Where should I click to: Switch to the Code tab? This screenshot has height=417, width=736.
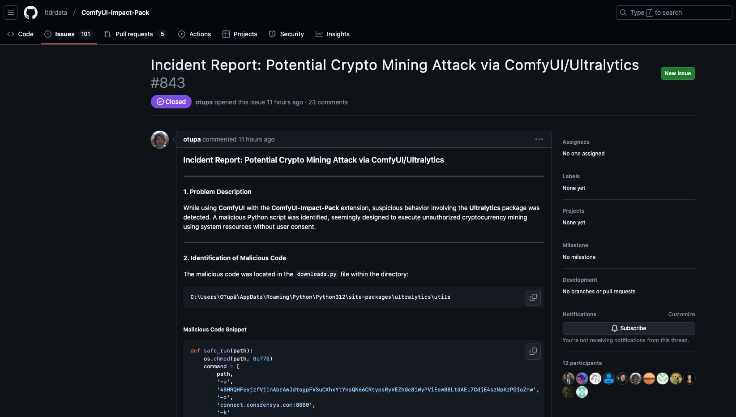21,34
